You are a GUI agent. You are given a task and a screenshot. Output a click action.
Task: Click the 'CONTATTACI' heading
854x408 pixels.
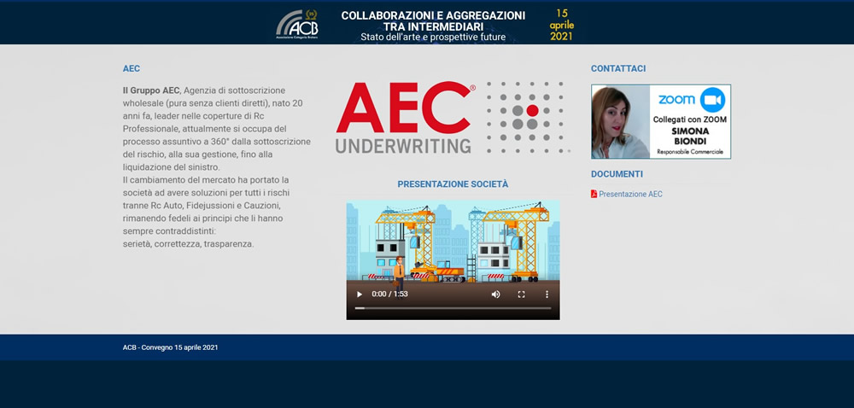click(x=618, y=68)
